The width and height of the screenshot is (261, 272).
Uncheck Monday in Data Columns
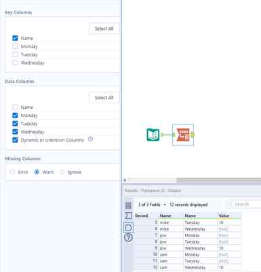click(15, 116)
